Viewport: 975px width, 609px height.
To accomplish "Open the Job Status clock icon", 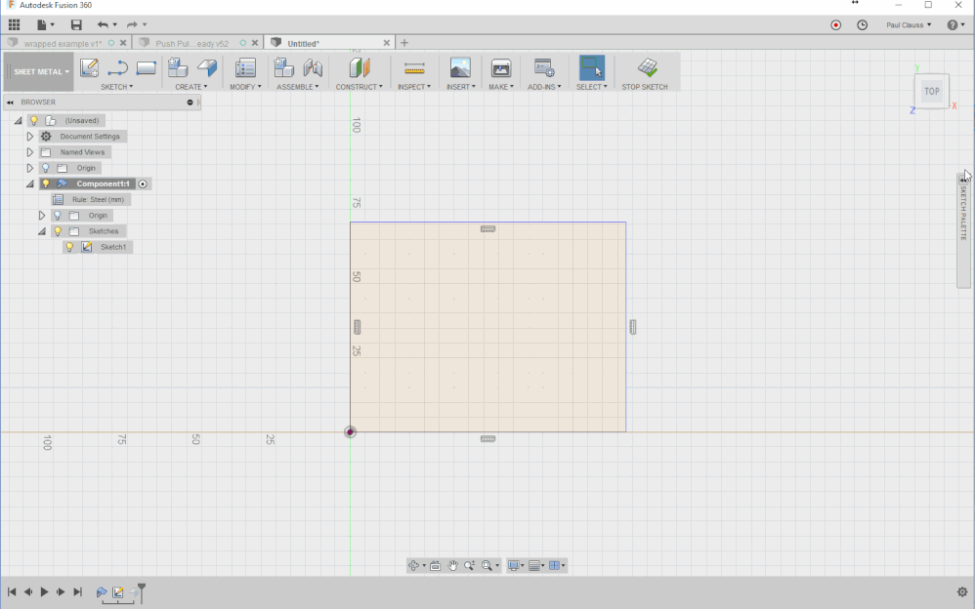I will click(x=862, y=24).
